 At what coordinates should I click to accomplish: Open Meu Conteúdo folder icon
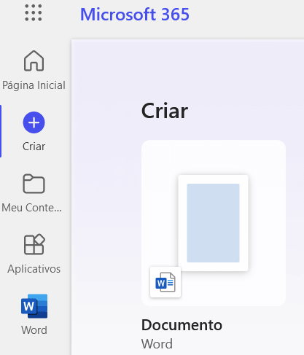pyautogui.click(x=34, y=184)
